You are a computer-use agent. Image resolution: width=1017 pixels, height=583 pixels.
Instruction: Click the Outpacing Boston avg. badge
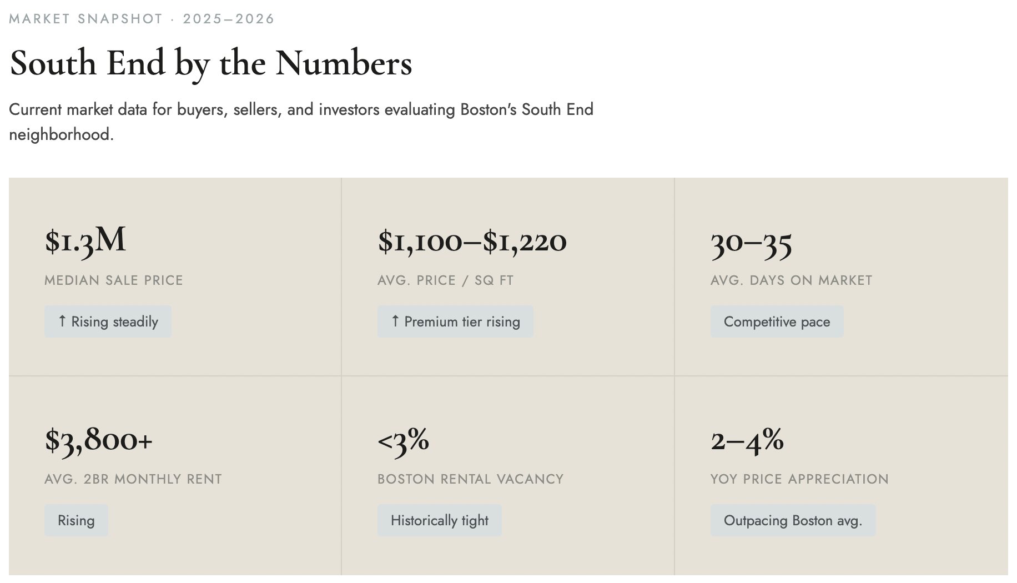tap(793, 520)
